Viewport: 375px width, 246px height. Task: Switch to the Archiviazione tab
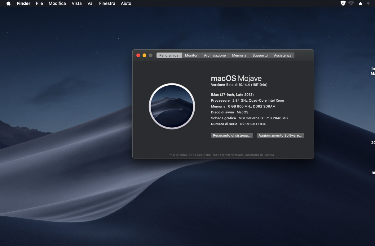coord(215,55)
